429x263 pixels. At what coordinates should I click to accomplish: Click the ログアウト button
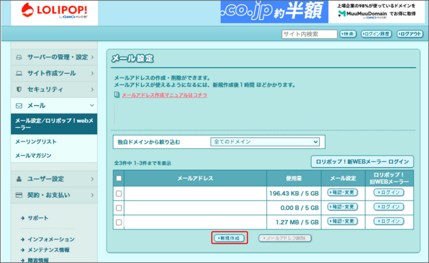[x=410, y=34]
